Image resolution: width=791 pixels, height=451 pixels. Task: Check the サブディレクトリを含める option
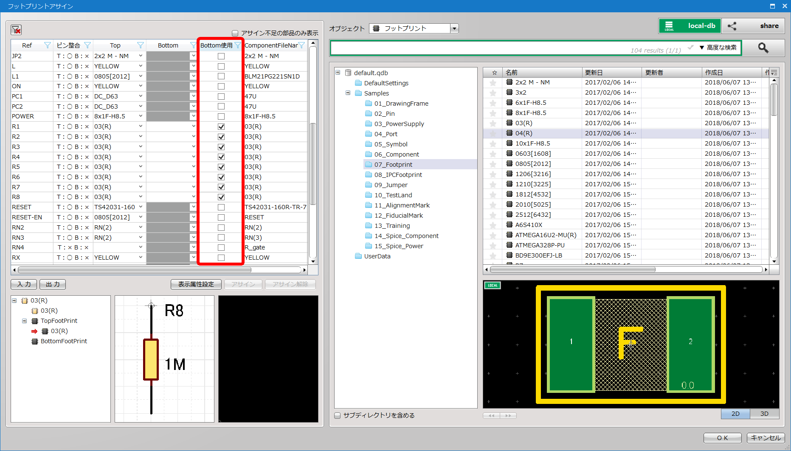pyautogui.click(x=338, y=415)
